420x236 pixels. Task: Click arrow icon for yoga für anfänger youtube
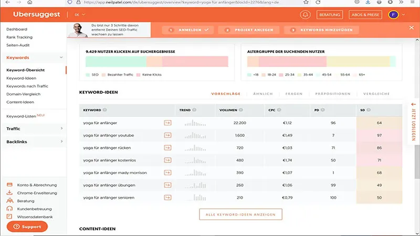pos(167,135)
